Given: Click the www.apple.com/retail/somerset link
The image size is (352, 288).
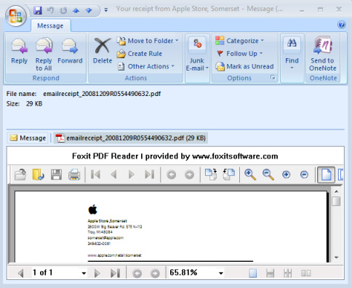Looking at the screenshot, I should tap(114, 255).
